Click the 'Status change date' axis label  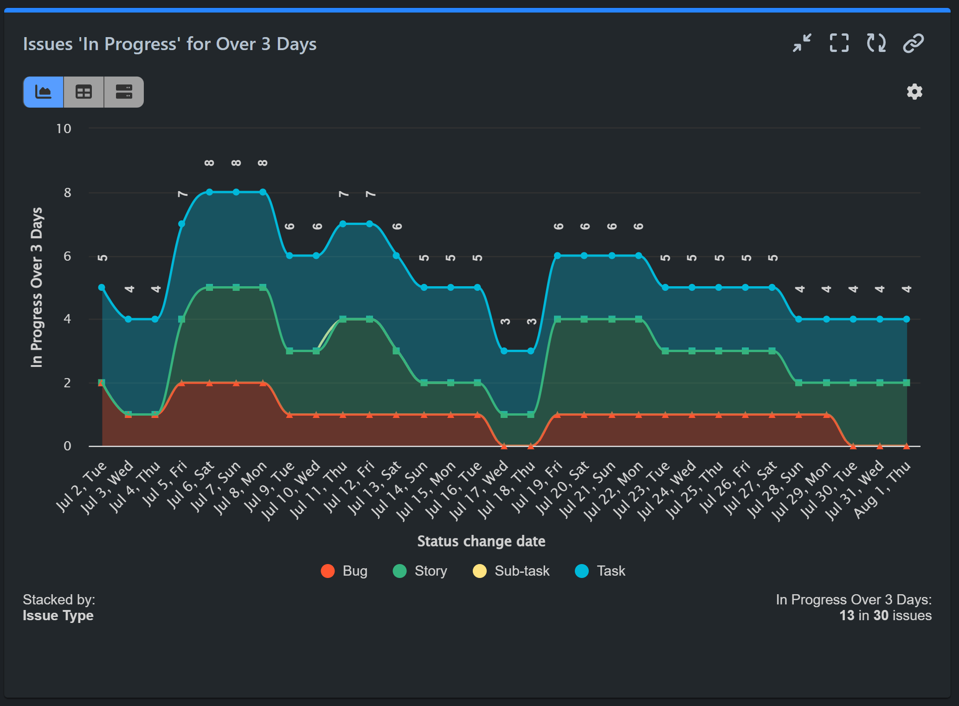coord(481,541)
